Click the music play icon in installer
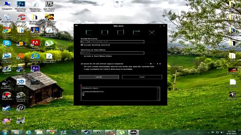 [x=157, y=64]
